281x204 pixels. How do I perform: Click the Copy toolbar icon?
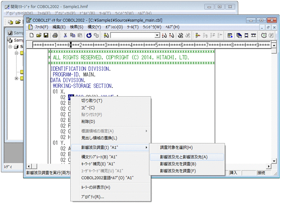click(x=72, y=35)
